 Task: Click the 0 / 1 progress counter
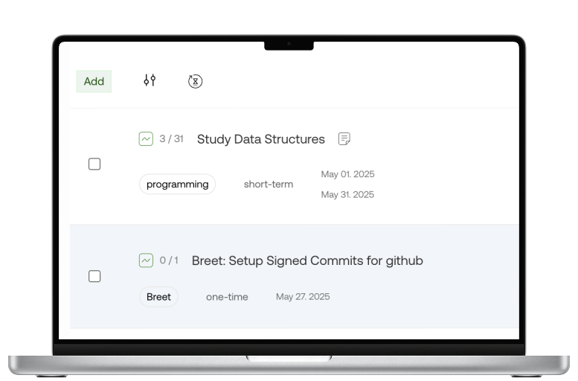coord(169,260)
